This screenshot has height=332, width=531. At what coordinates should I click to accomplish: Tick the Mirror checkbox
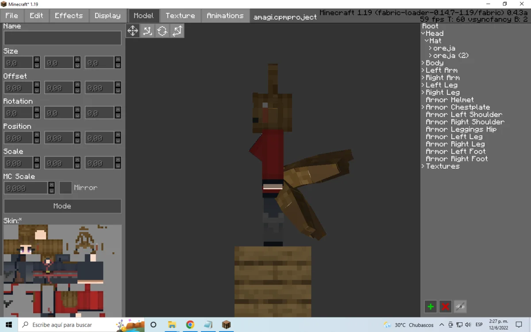pyautogui.click(x=65, y=188)
